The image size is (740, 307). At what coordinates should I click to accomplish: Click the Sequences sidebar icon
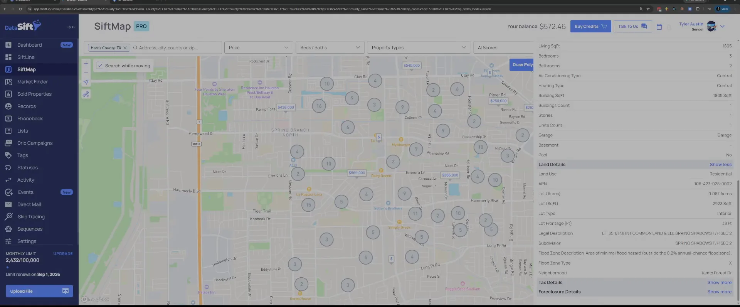pyautogui.click(x=8, y=229)
